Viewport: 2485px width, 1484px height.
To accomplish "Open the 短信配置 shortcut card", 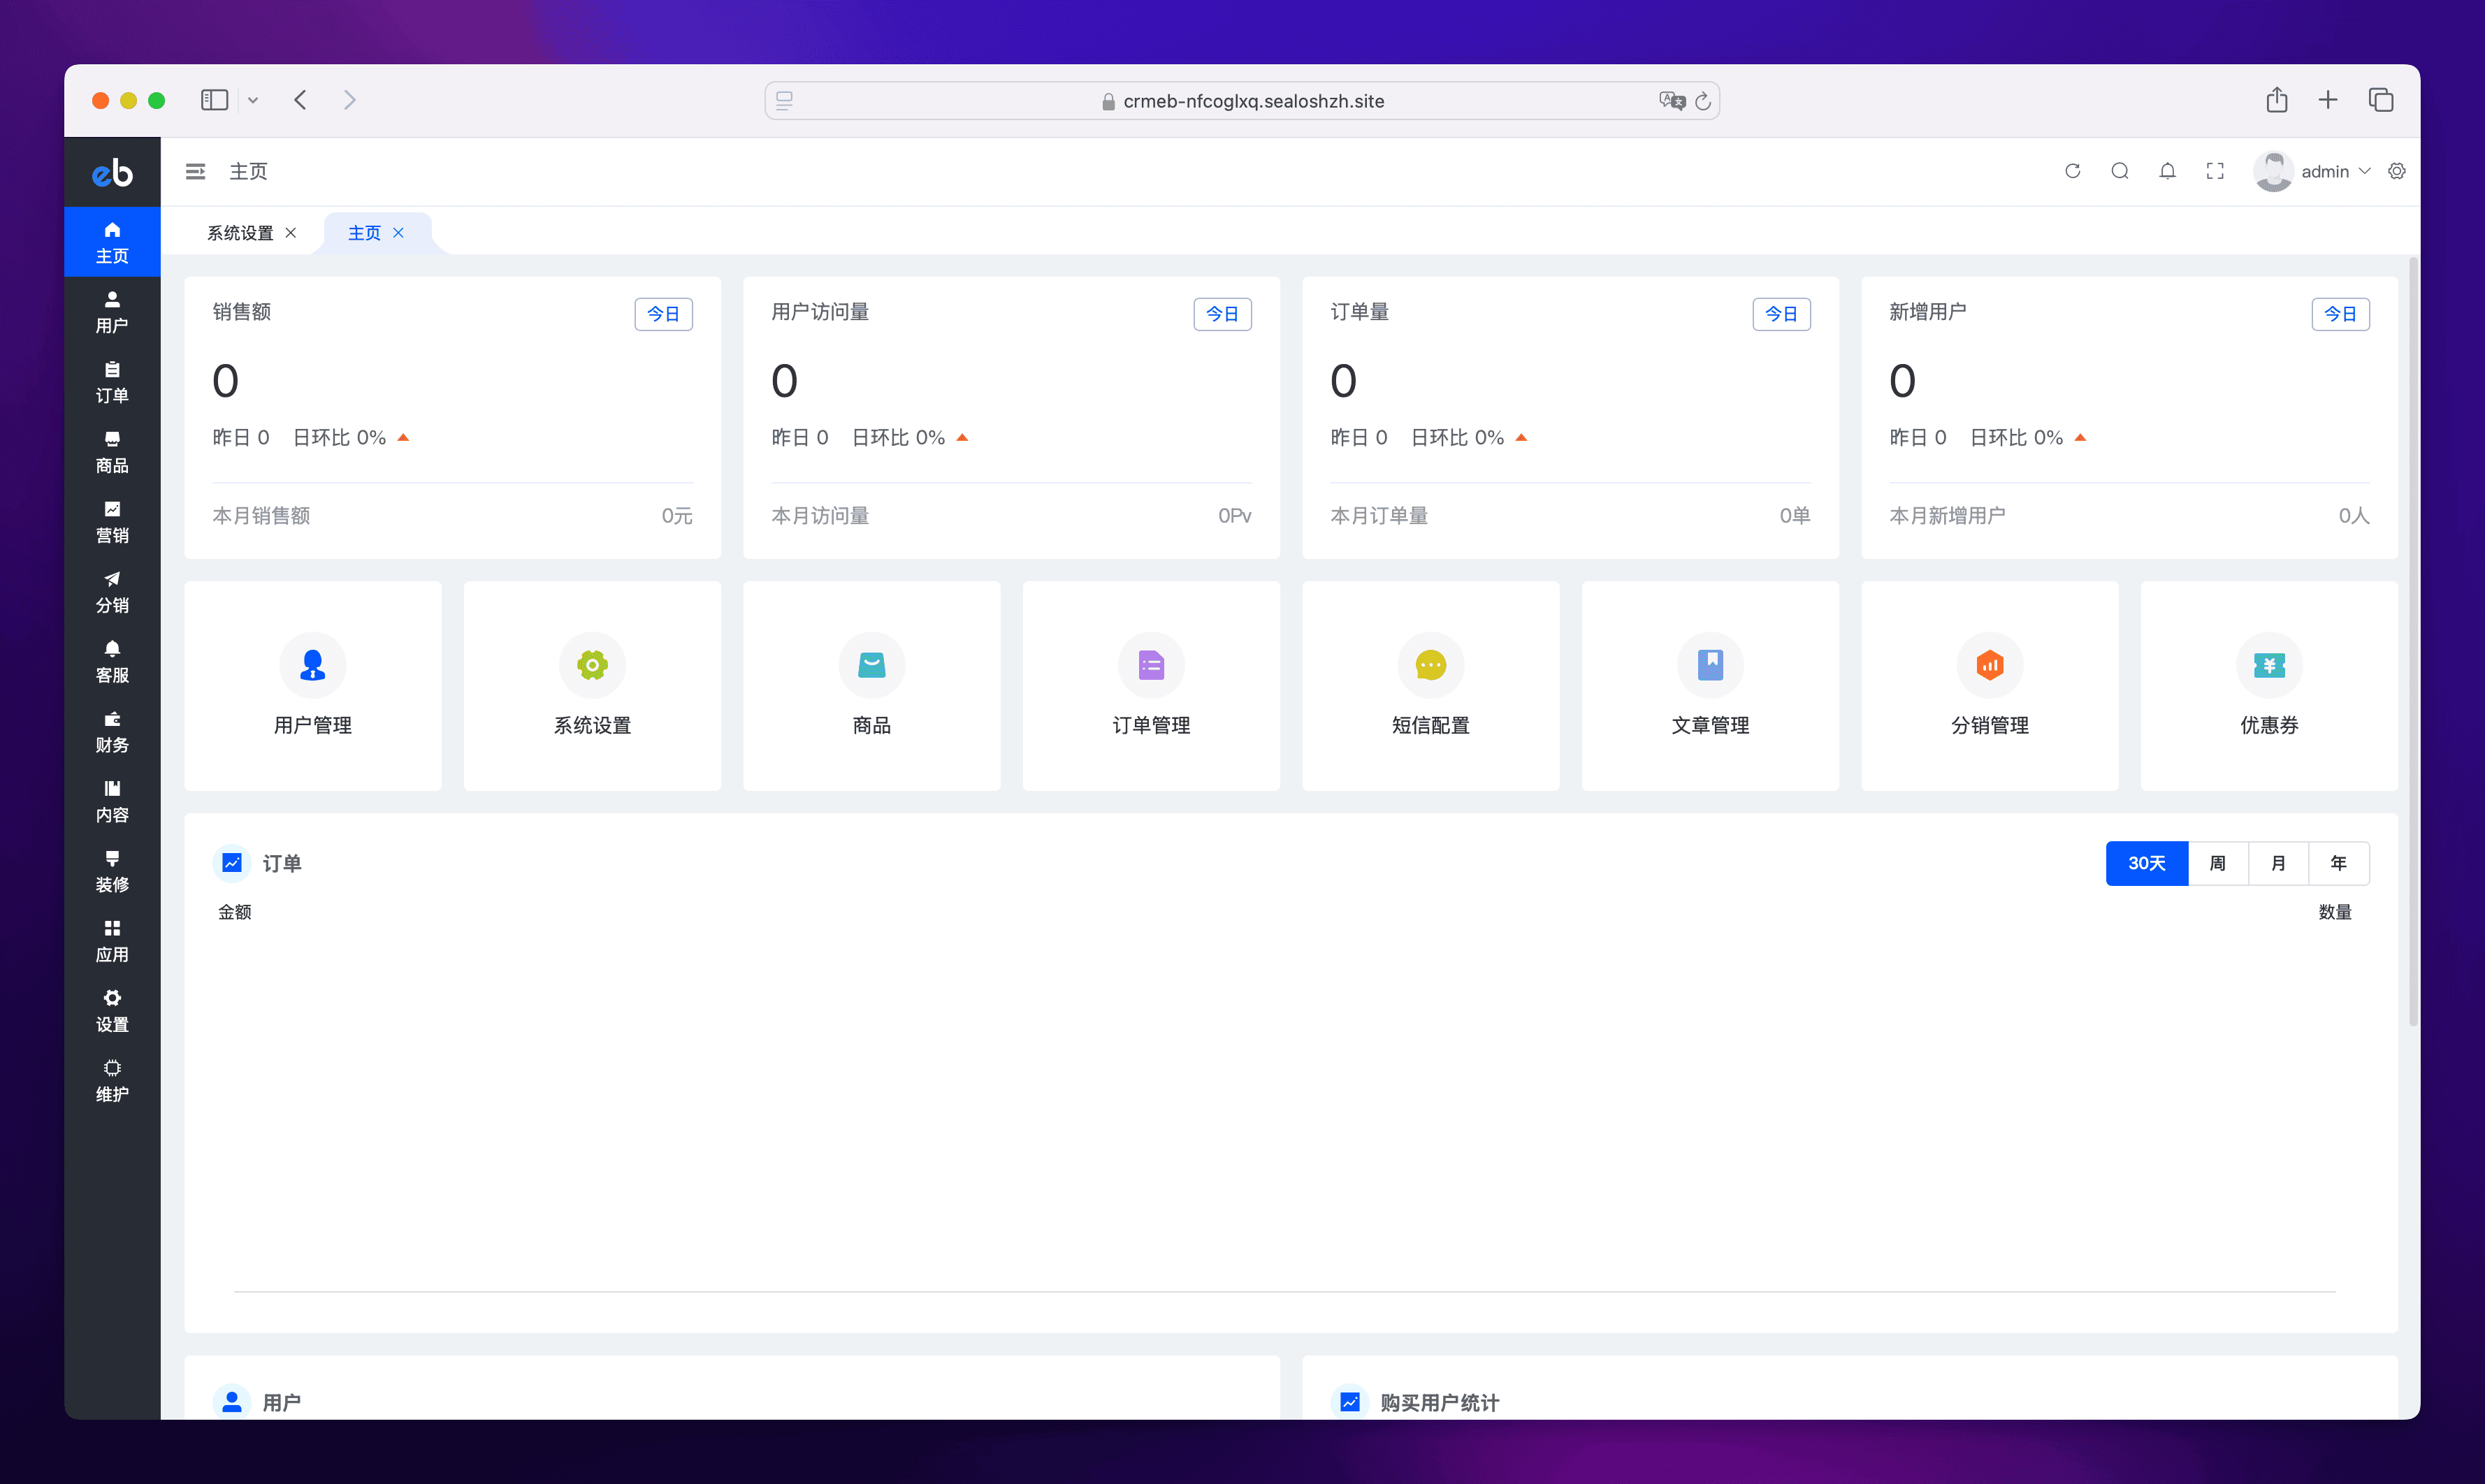I will click(1431, 686).
